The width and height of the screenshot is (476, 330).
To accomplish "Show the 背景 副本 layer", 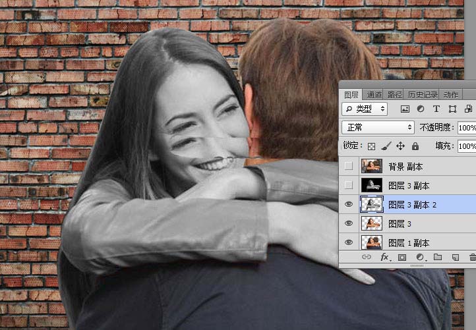I will (349, 166).
